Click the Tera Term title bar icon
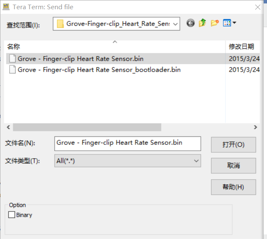This screenshot has height=239, width=267. point(6,7)
